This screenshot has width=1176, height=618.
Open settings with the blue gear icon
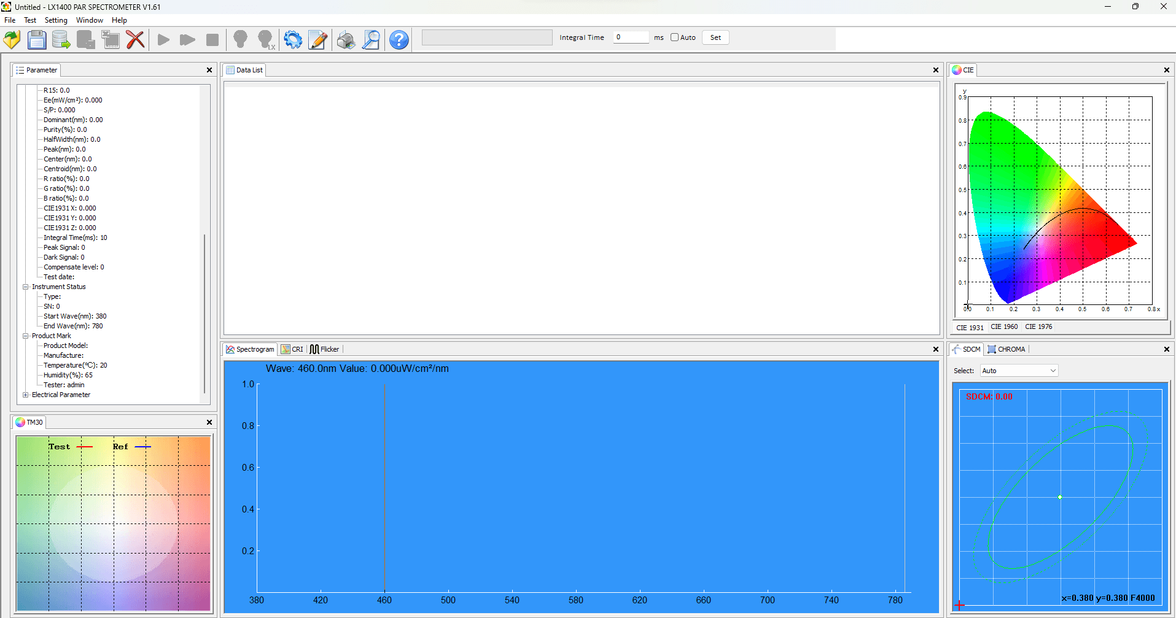click(x=293, y=40)
